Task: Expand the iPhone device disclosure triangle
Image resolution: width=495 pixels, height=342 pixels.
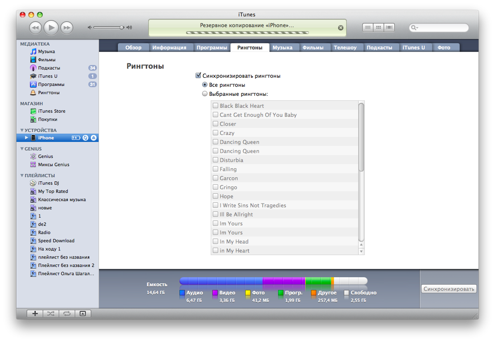Action: [26, 138]
